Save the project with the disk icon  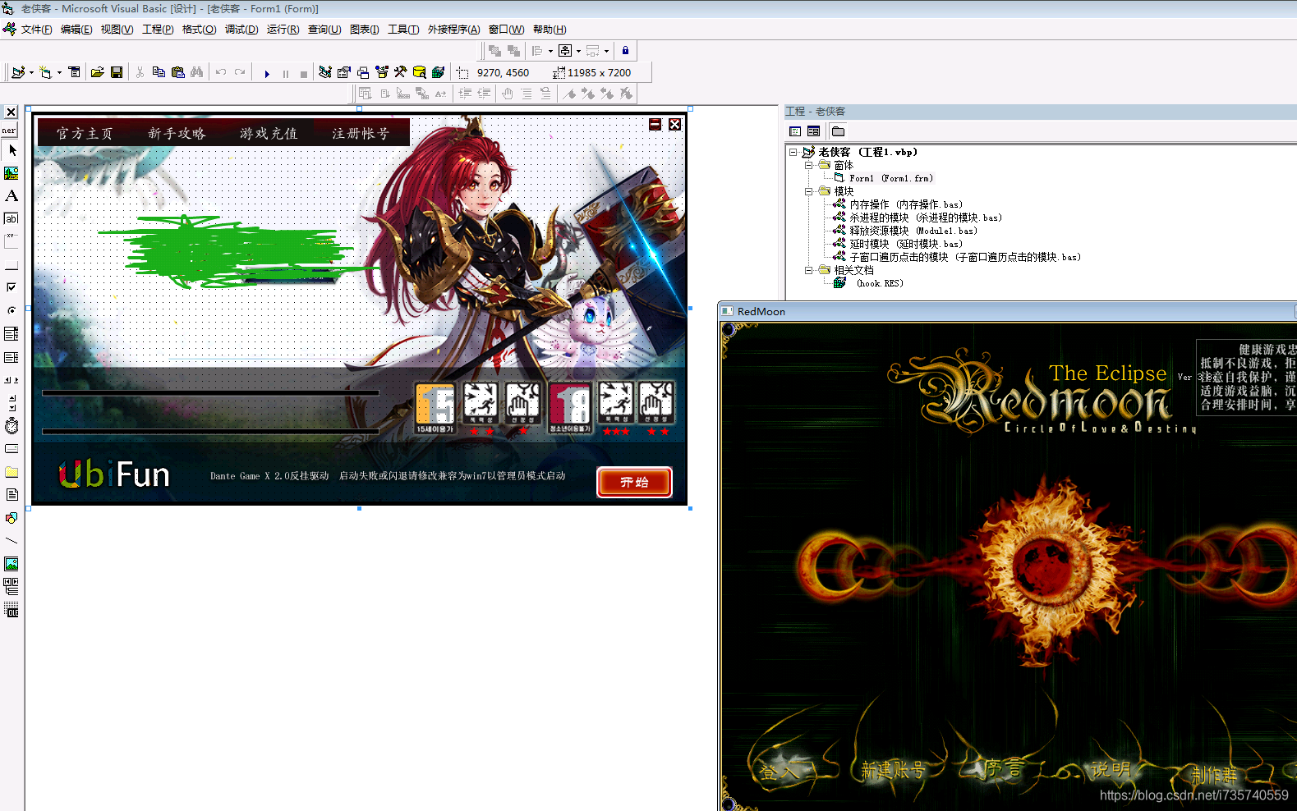tap(117, 72)
